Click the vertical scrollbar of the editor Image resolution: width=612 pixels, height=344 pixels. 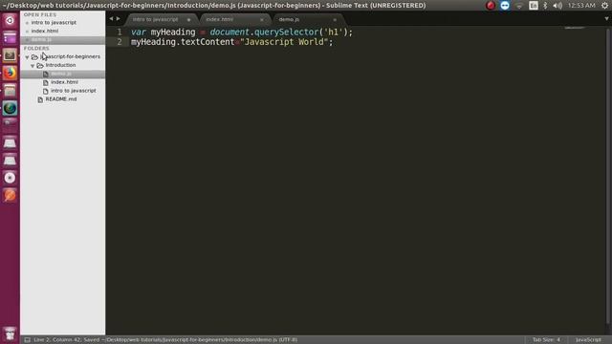click(x=609, y=176)
